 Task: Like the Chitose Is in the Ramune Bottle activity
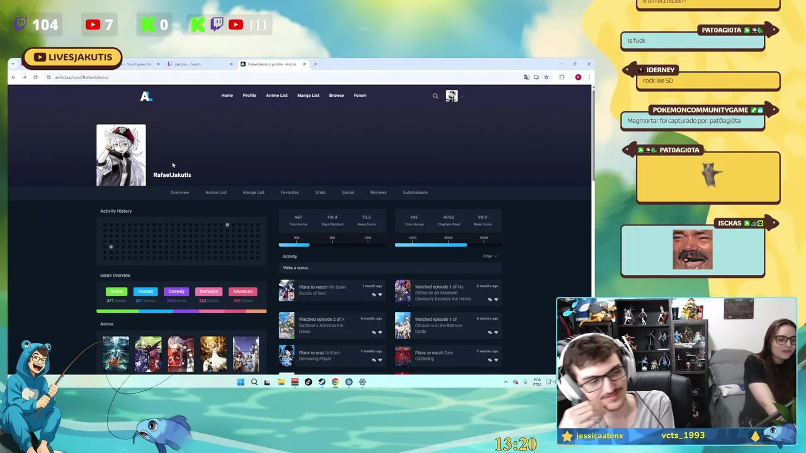(496, 332)
